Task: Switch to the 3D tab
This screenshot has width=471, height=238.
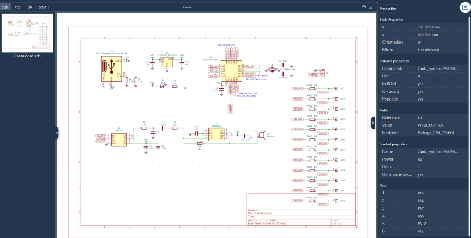Action: pyautogui.click(x=30, y=7)
